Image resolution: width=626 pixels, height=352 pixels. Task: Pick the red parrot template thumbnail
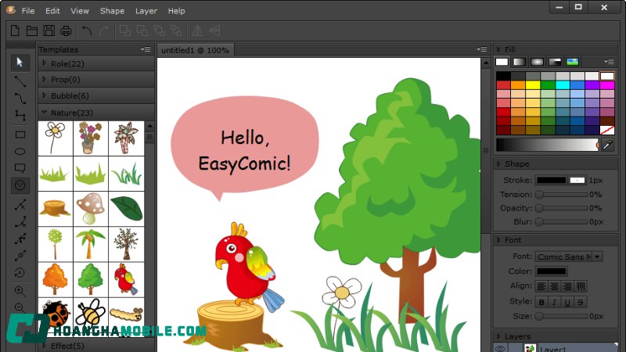[x=126, y=278]
